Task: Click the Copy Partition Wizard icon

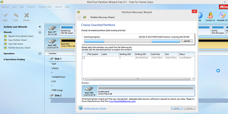Action: click(x=5, y=40)
